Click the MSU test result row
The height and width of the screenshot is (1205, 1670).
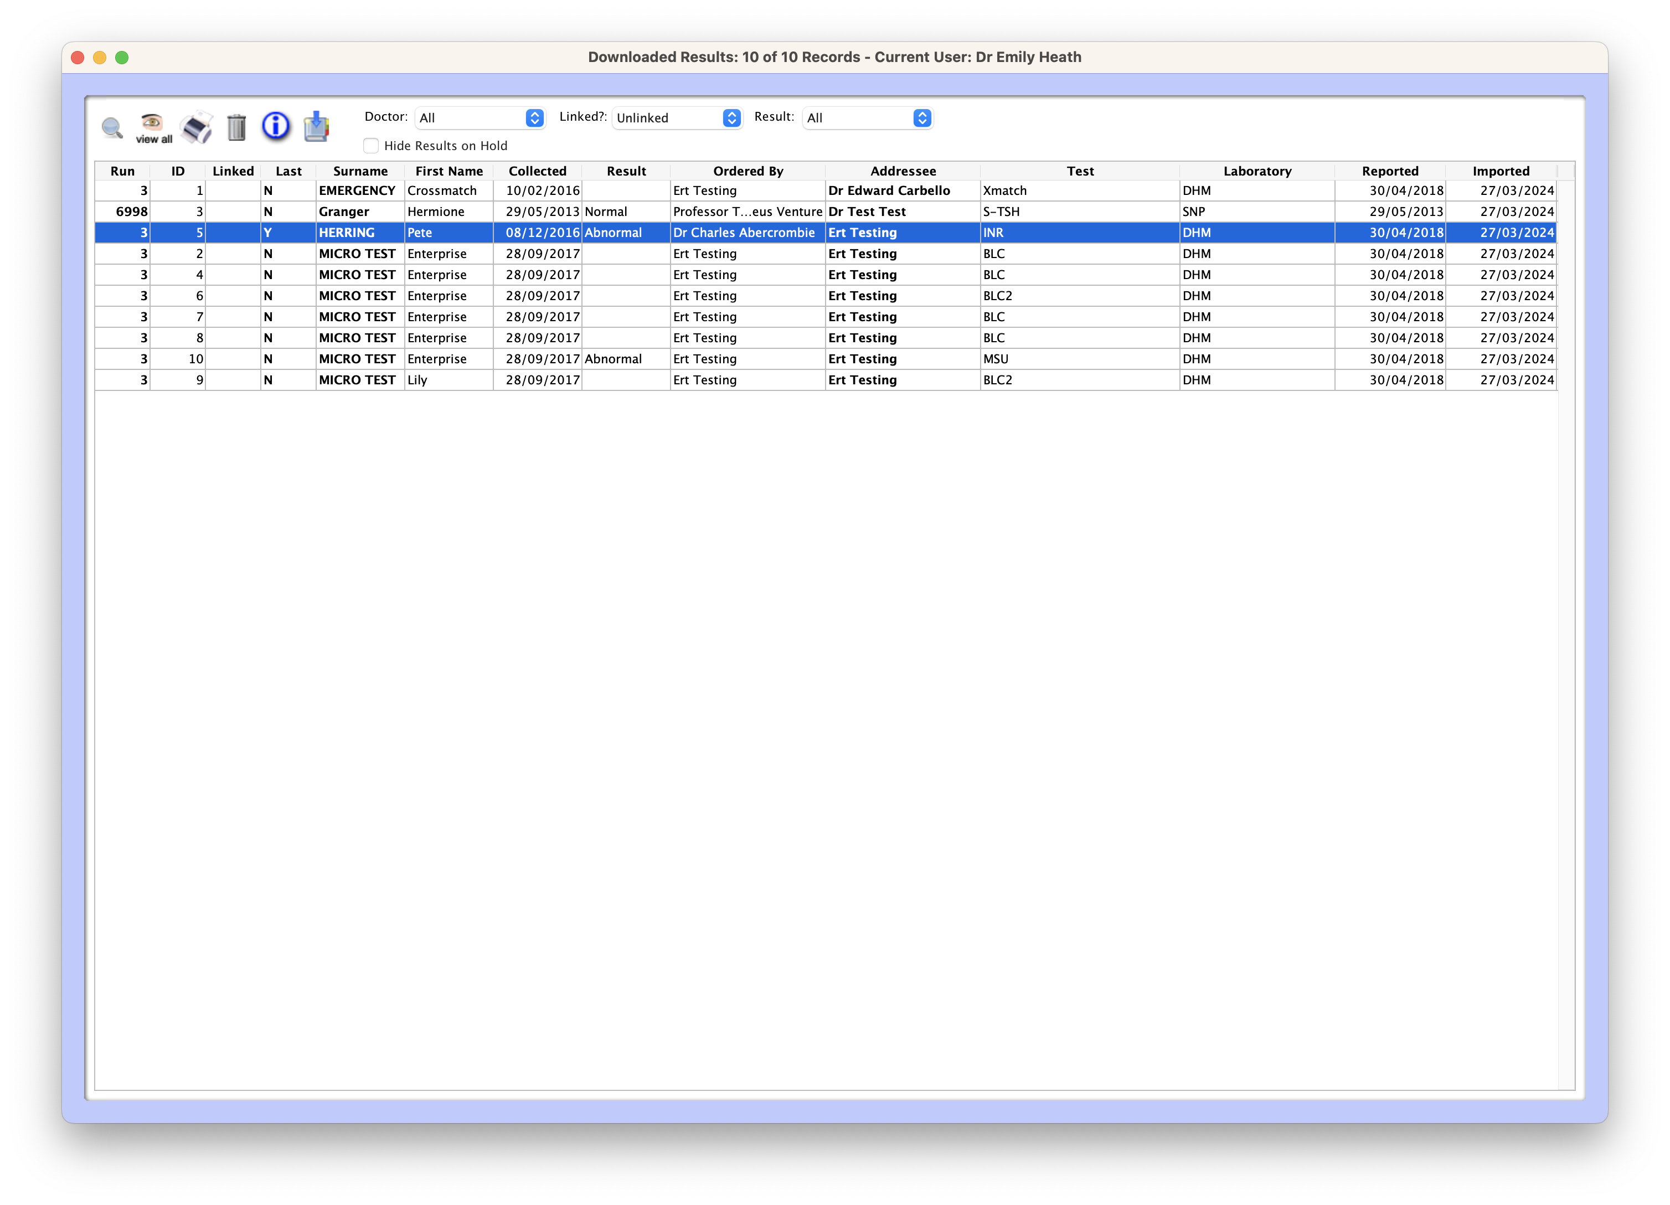tap(996, 359)
